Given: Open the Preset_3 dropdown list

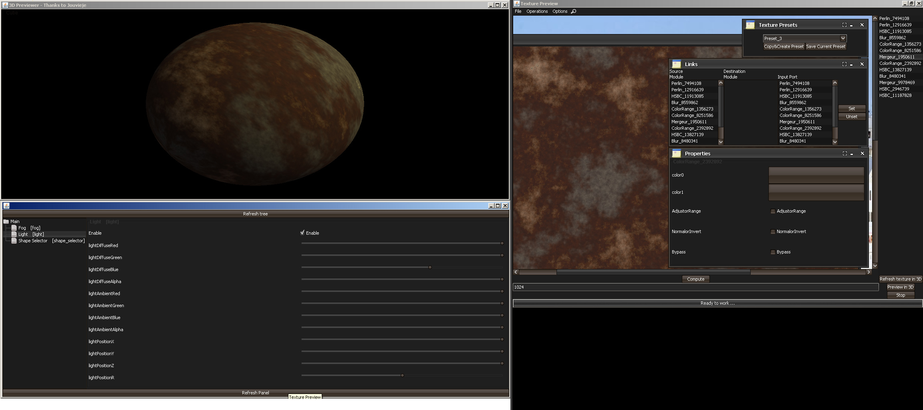Looking at the screenshot, I should 844,38.
